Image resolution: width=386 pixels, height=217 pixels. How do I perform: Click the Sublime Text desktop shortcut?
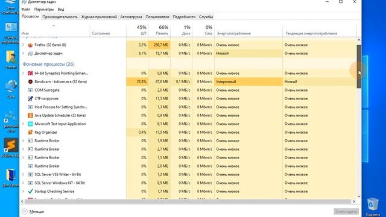pyautogui.click(x=11, y=148)
